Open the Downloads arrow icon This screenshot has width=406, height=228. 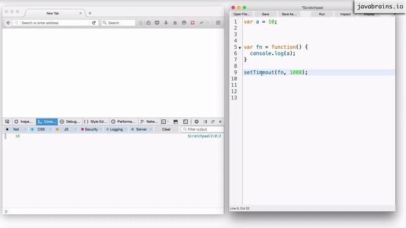coord(166,23)
